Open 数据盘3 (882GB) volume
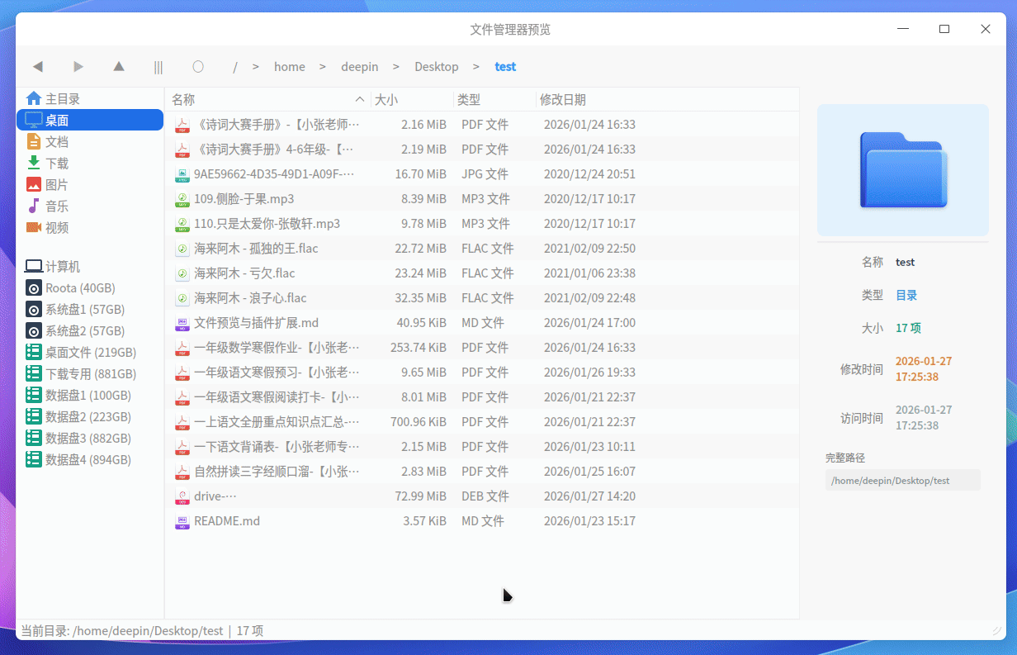The width and height of the screenshot is (1017, 655). (x=90, y=438)
